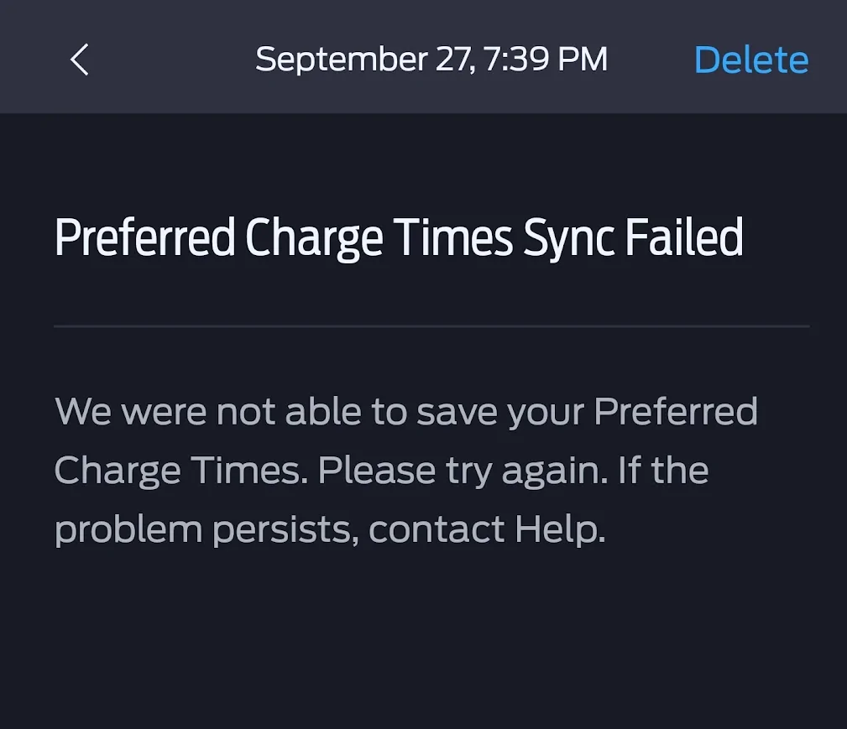
Task: Tap the back chevron arrow
Action: [79, 60]
